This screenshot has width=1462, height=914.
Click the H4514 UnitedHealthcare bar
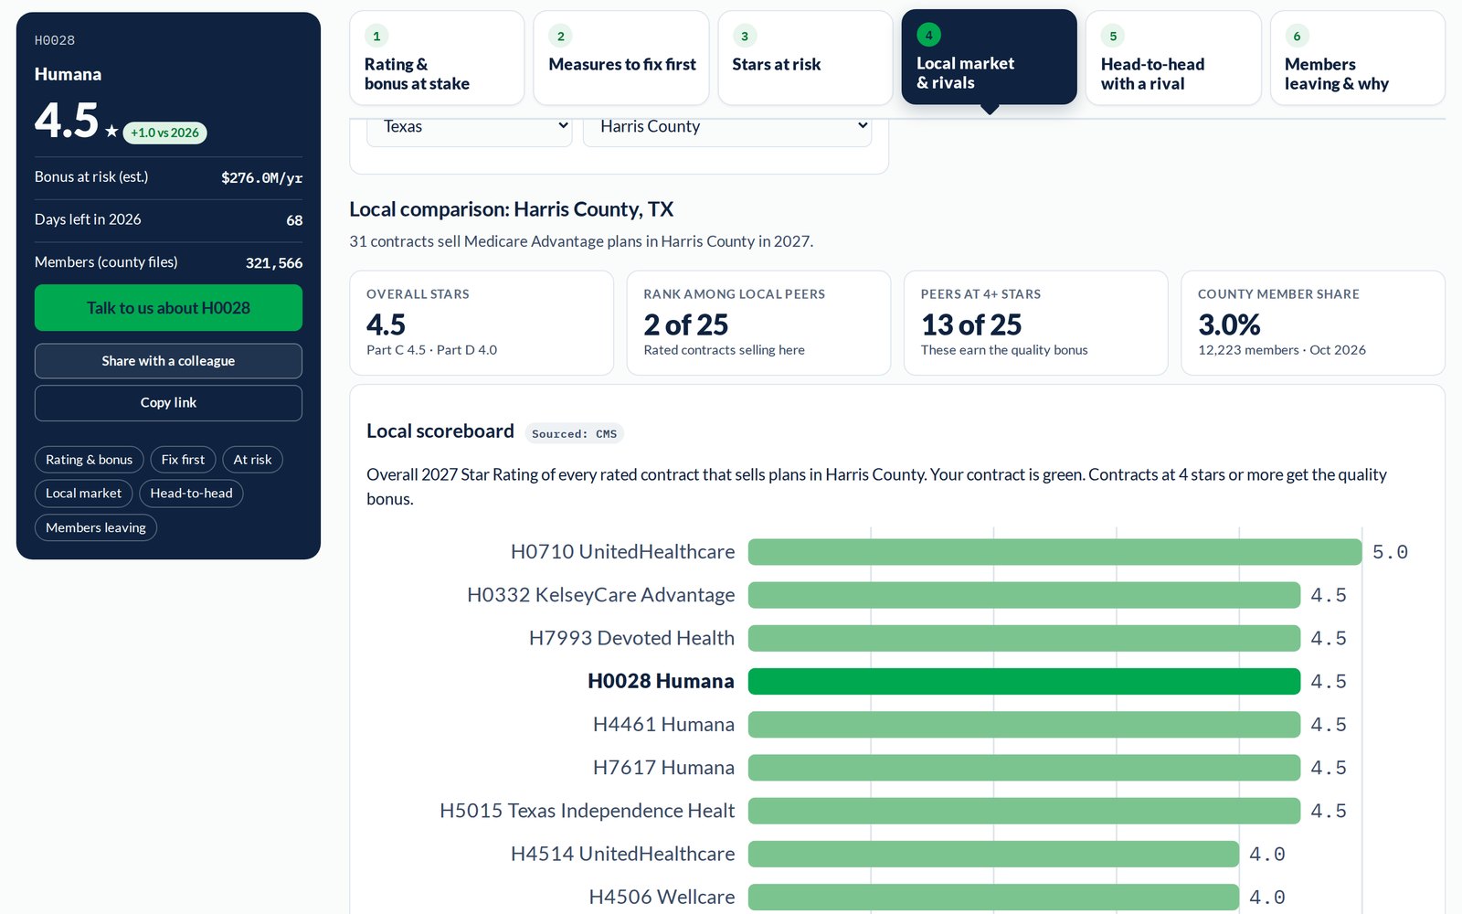[993, 854]
